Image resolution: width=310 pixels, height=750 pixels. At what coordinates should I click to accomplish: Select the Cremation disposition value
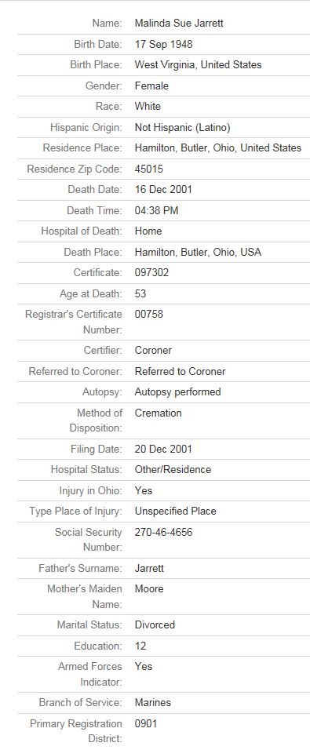[x=159, y=413]
